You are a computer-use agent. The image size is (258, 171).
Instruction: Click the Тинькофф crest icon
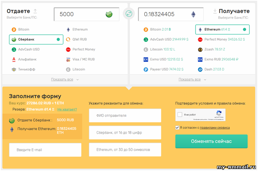coord(14,69)
